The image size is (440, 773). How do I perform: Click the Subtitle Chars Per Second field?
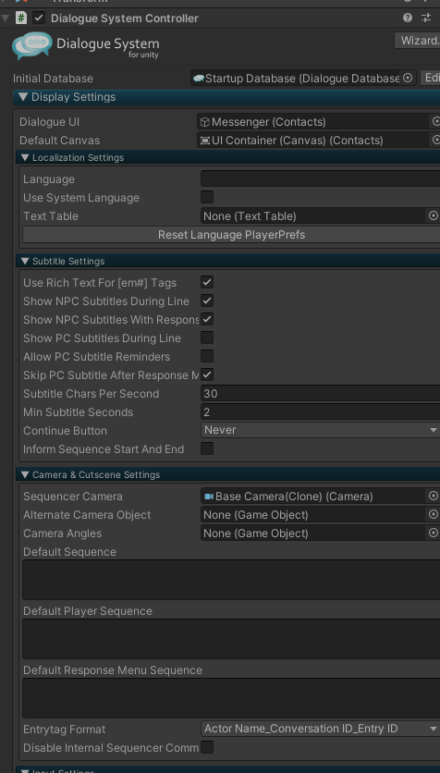pos(320,393)
